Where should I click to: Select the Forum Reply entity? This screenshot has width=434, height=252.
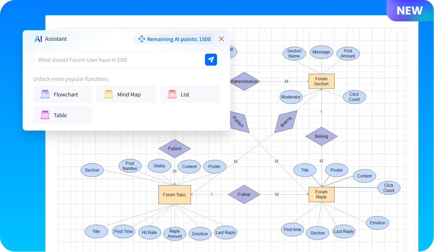321,194
